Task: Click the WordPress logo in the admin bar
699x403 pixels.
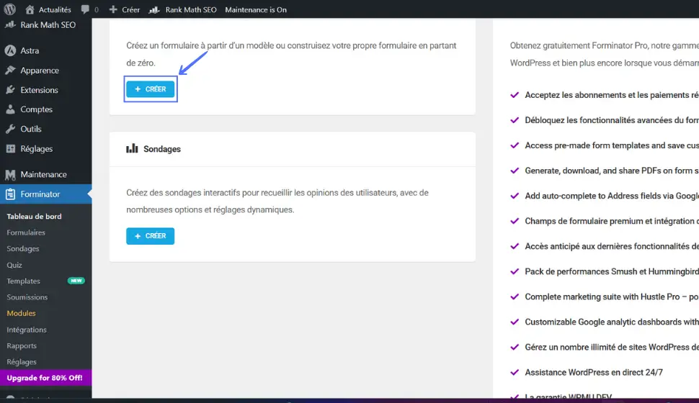Action: (9, 9)
